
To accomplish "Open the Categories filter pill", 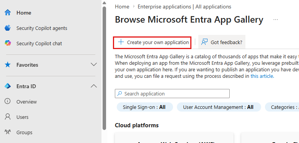I will 282,107.
